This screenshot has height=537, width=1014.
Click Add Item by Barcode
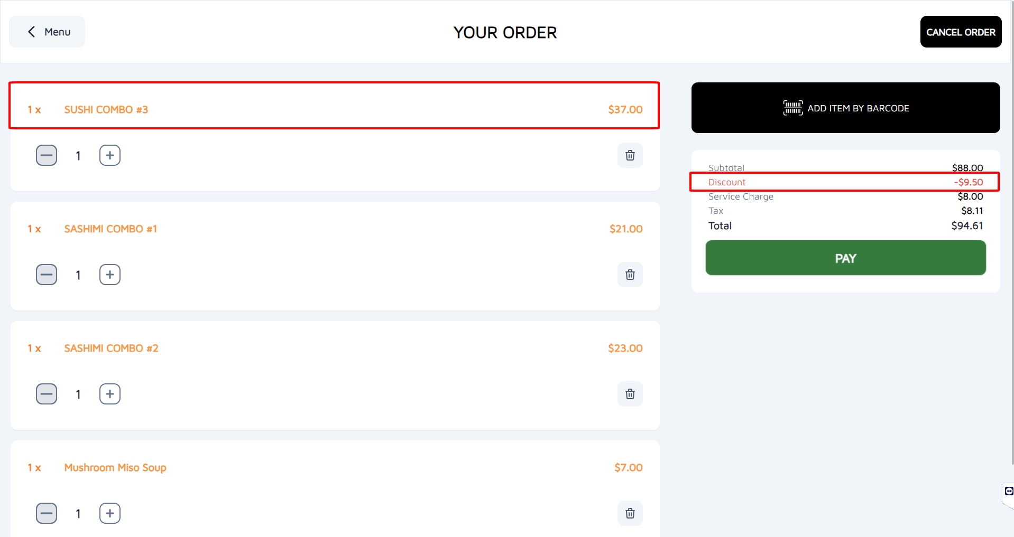[845, 108]
